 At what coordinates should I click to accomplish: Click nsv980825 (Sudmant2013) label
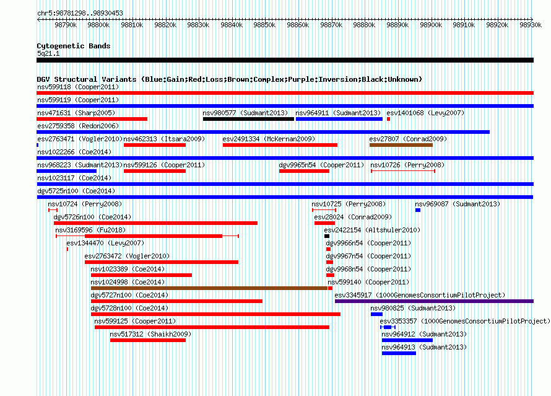(x=413, y=308)
